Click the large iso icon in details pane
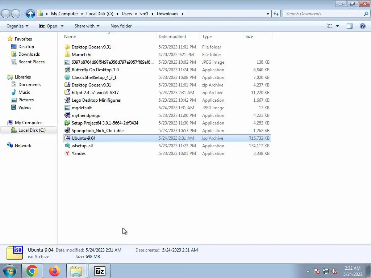Viewport: 371px width, 278px height. pyautogui.click(x=14, y=253)
